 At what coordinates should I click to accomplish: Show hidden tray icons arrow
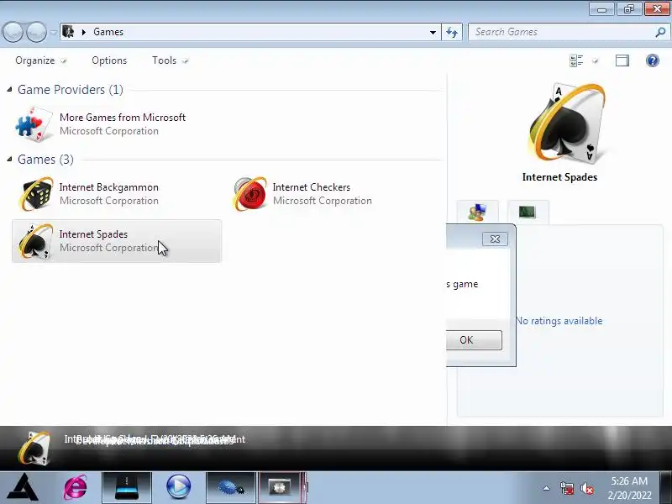point(547,488)
